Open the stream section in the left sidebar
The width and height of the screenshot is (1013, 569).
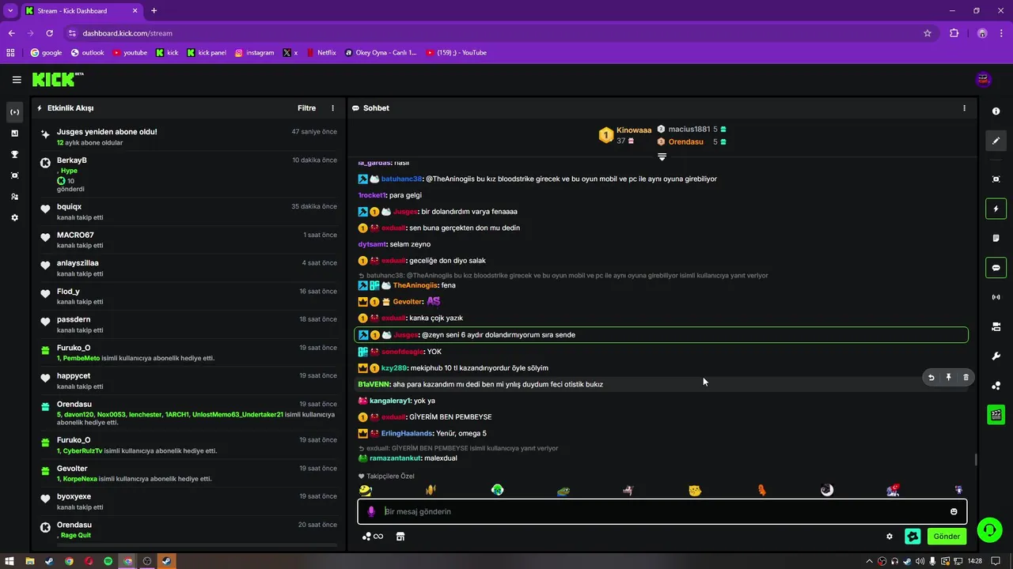point(14,112)
